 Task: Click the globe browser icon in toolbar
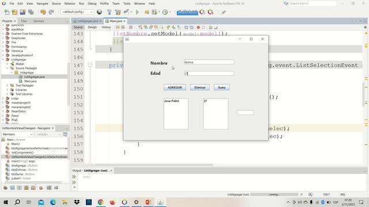[99, 12]
